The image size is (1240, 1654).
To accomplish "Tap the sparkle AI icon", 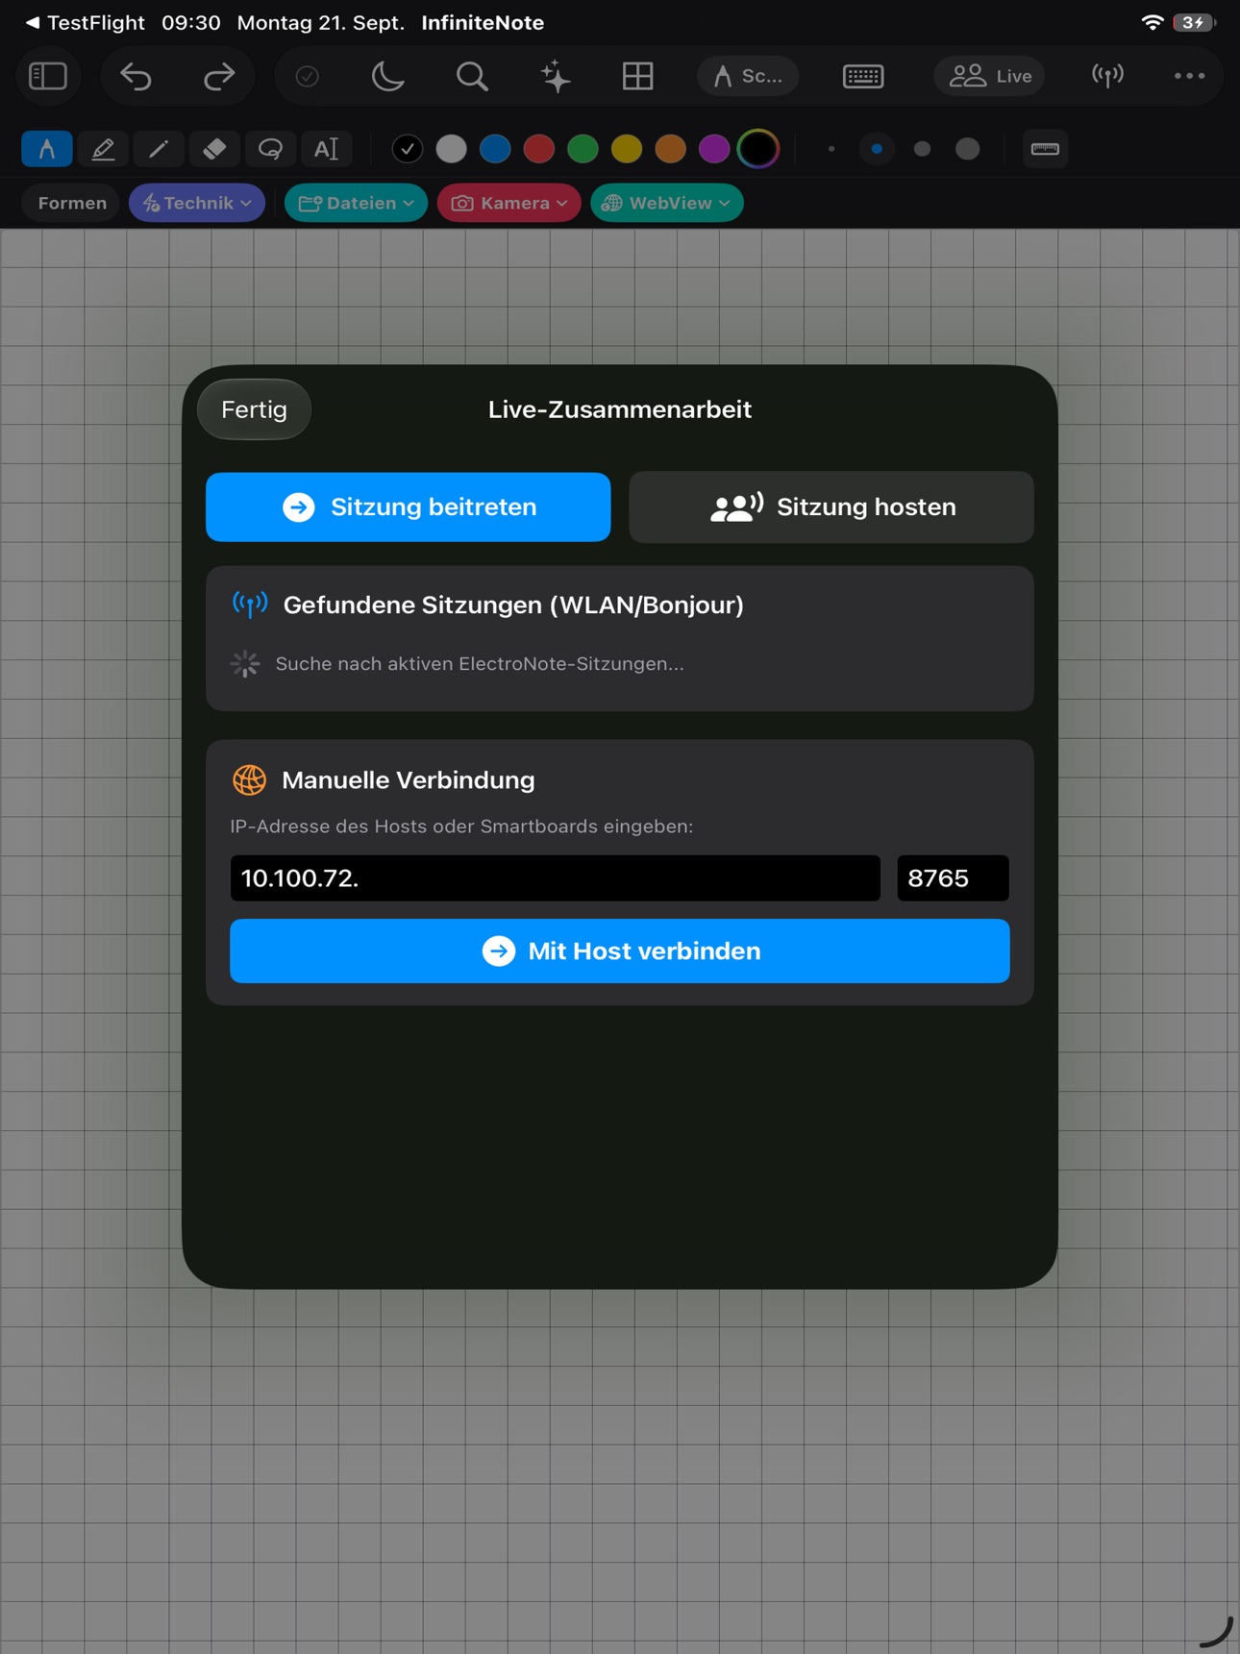I will click(555, 76).
